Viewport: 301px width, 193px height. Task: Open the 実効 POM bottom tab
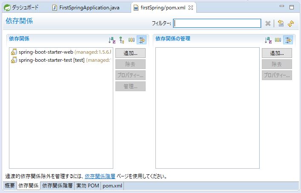(x=88, y=186)
